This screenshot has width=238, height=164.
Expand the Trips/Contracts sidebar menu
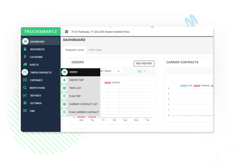[40, 73]
